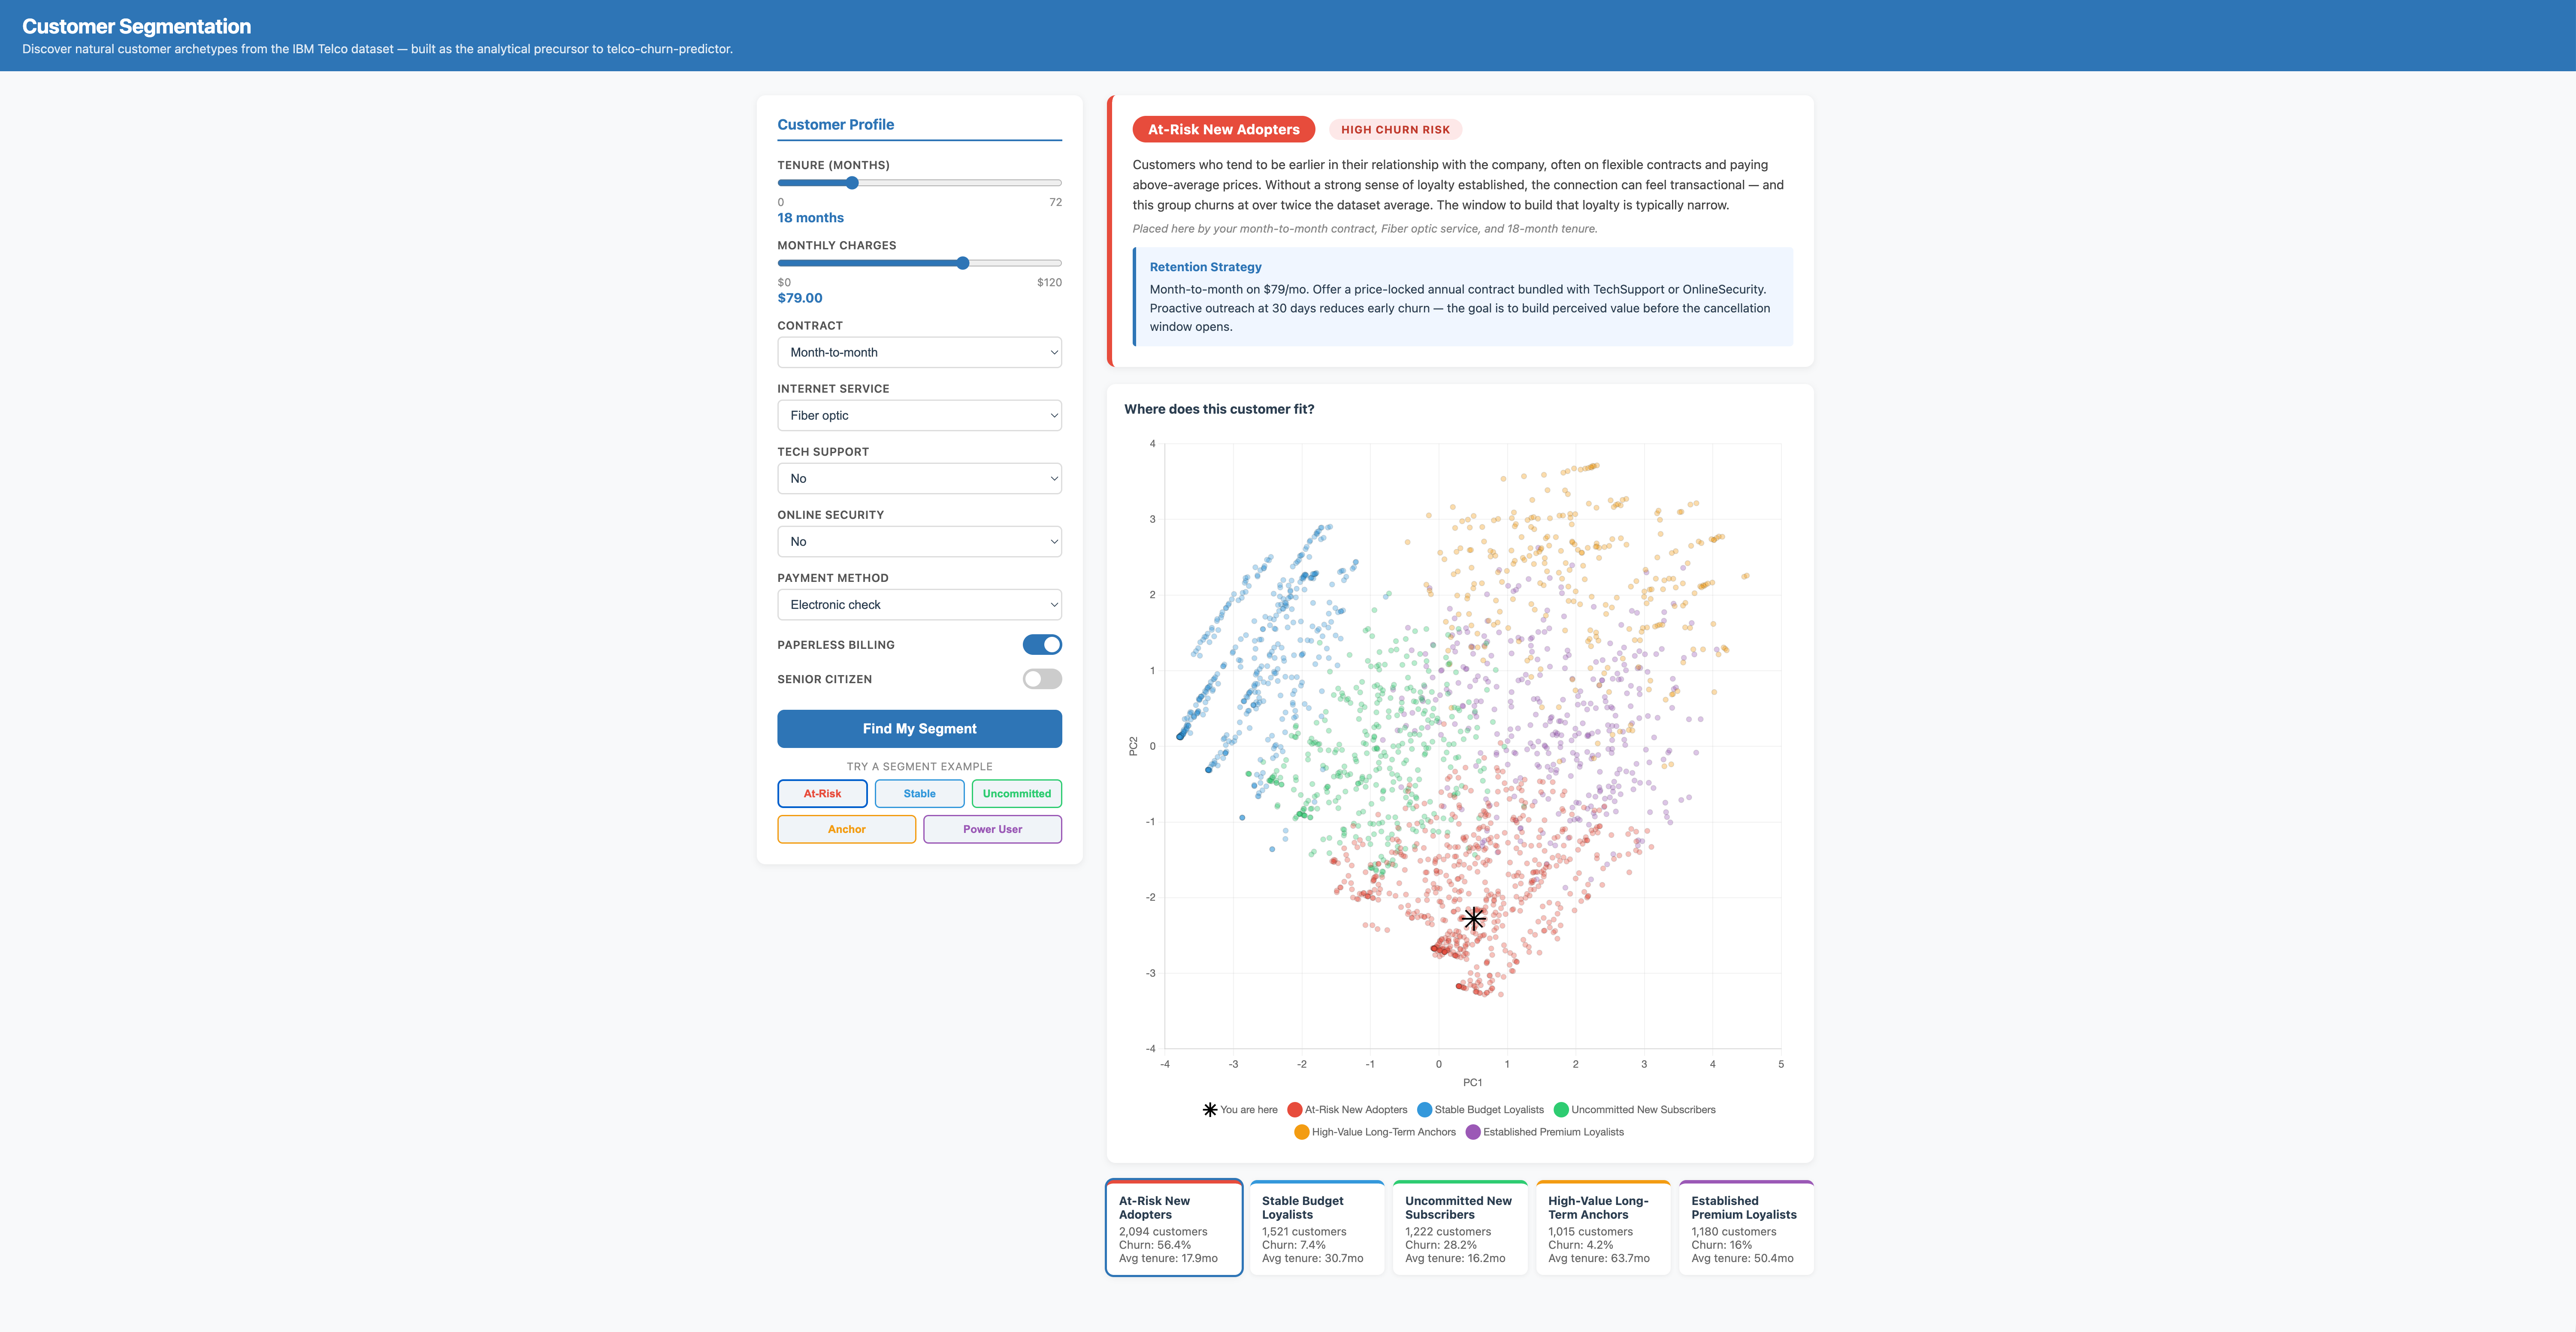Click the purple Established Premium Loyalists legend dot
Viewport: 2576px width, 1332px height.
[x=1473, y=1132]
